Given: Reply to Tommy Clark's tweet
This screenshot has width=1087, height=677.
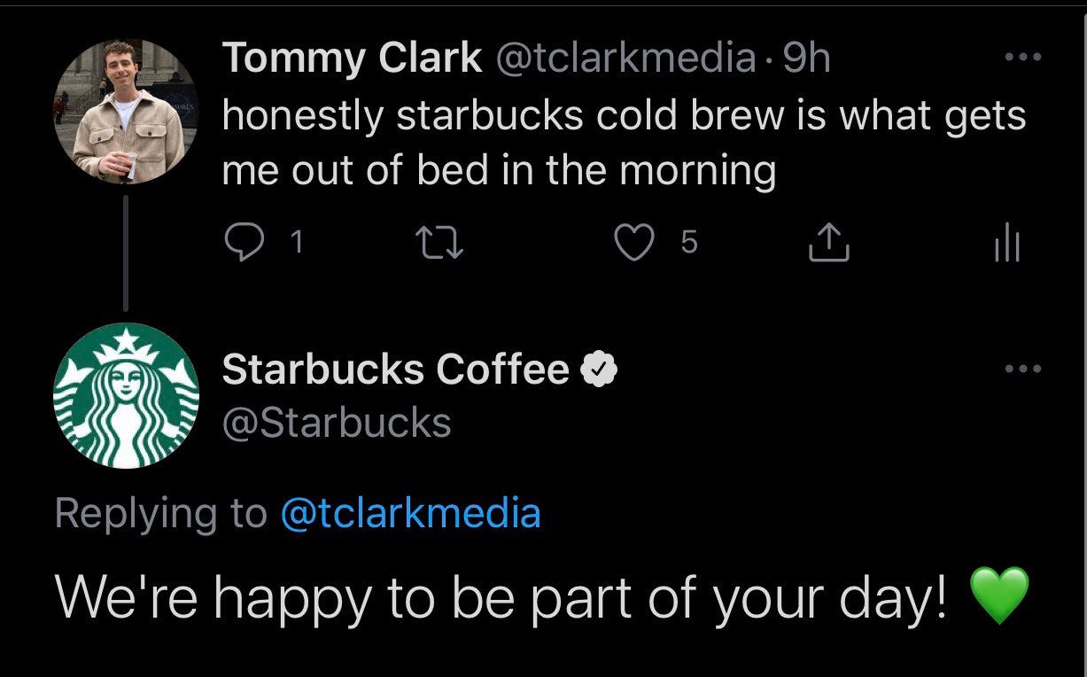Looking at the screenshot, I should [x=243, y=242].
